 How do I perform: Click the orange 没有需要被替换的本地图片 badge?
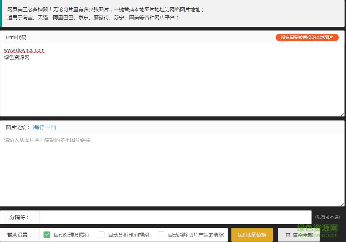point(307,37)
